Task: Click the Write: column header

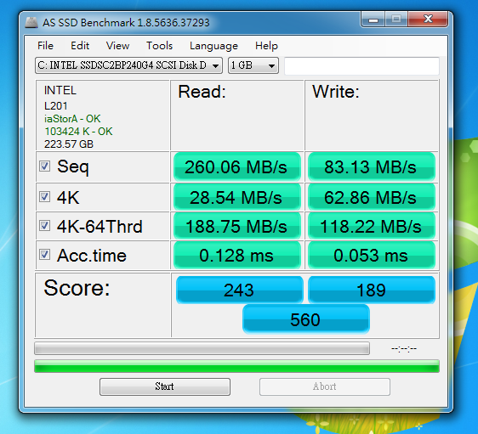Action: coord(336,92)
